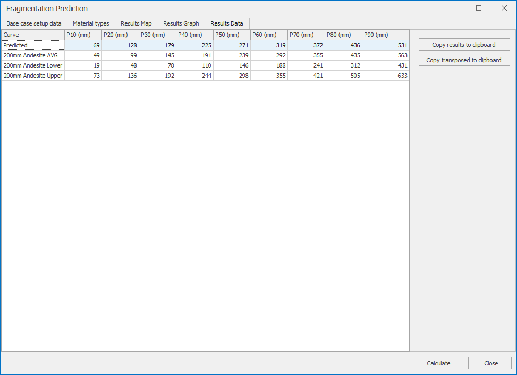Screen dimensions: 517x375
Task: Click the P40 (mm) column header
Action: pyautogui.click(x=195, y=35)
